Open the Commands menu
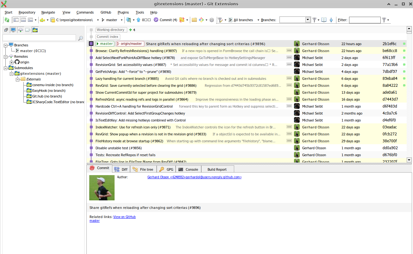 [85, 12]
